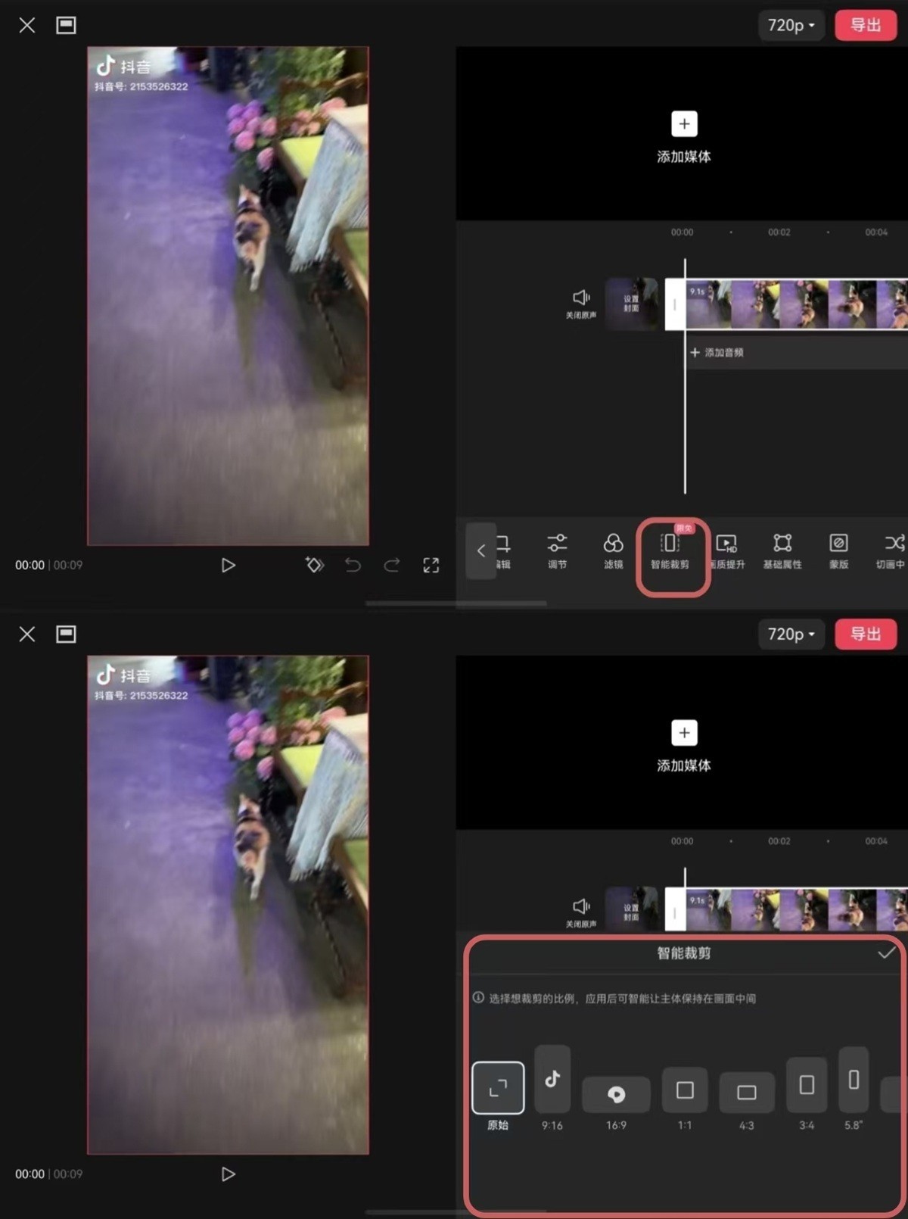Viewport: 908px width, 1219px height.
Task: Select the 蒙版 mask tool
Action: point(838,550)
